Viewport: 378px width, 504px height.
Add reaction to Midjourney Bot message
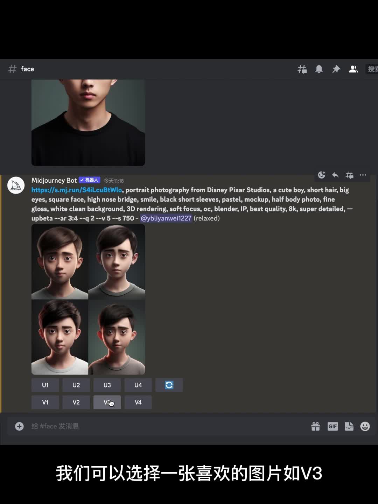click(321, 175)
